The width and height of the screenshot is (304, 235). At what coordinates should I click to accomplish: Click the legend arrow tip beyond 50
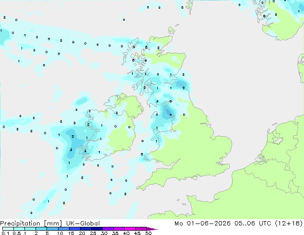click(x=152, y=229)
